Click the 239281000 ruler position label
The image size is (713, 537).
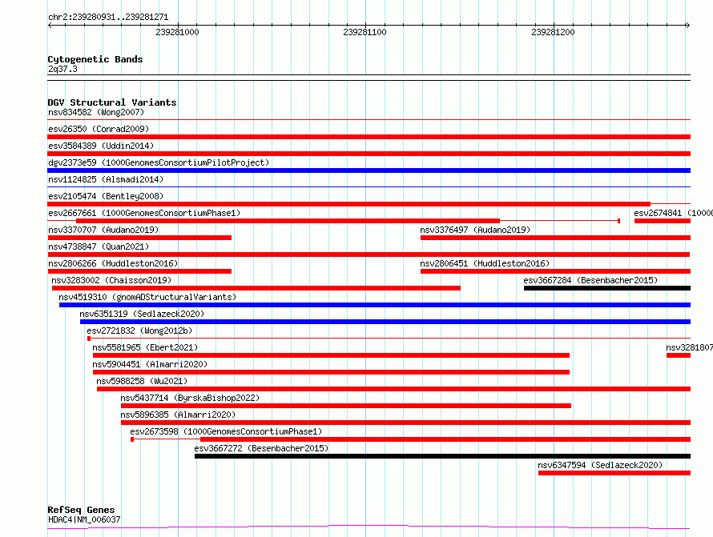point(177,32)
